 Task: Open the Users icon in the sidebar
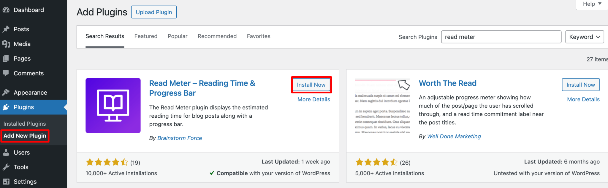tap(6, 152)
